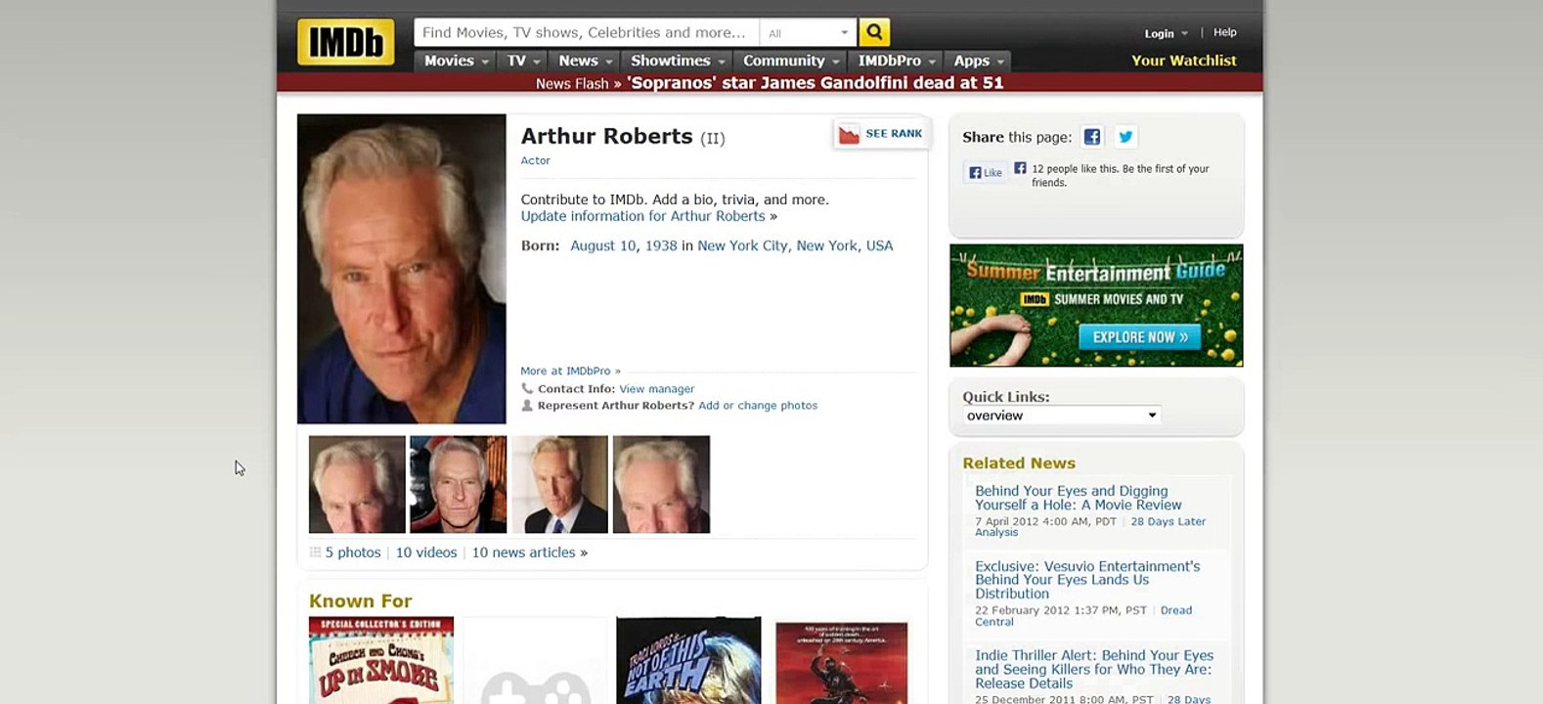Image resolution: width=1543 pixels, height=704 pixels.
Task: Click the 10 news articles link
Action: click(524, 552)
